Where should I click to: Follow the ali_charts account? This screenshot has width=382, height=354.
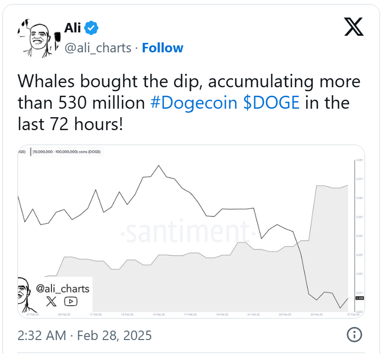pyautogui.click(x=163, y=48)
